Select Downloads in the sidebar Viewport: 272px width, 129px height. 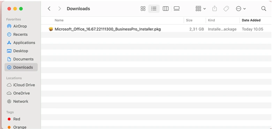pos(21,67)
